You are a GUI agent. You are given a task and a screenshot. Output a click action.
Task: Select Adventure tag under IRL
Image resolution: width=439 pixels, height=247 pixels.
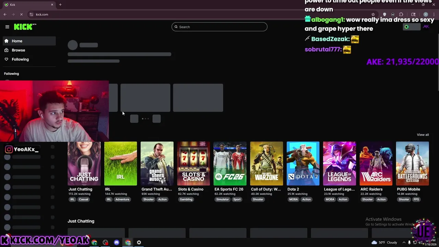(122, 199)
